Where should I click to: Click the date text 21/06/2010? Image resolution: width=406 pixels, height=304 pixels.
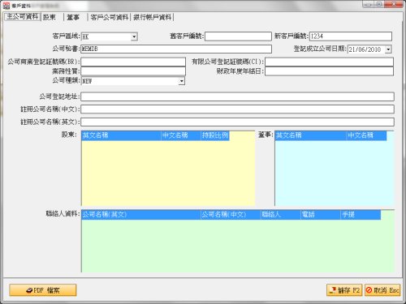point(365,49)
